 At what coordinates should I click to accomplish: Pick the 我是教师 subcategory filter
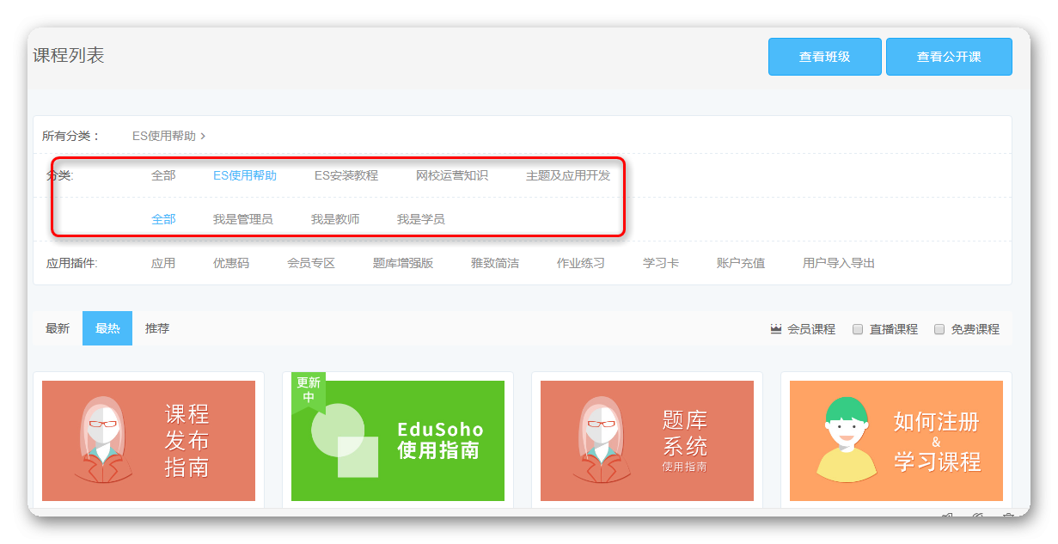click(x=335, y=219)
